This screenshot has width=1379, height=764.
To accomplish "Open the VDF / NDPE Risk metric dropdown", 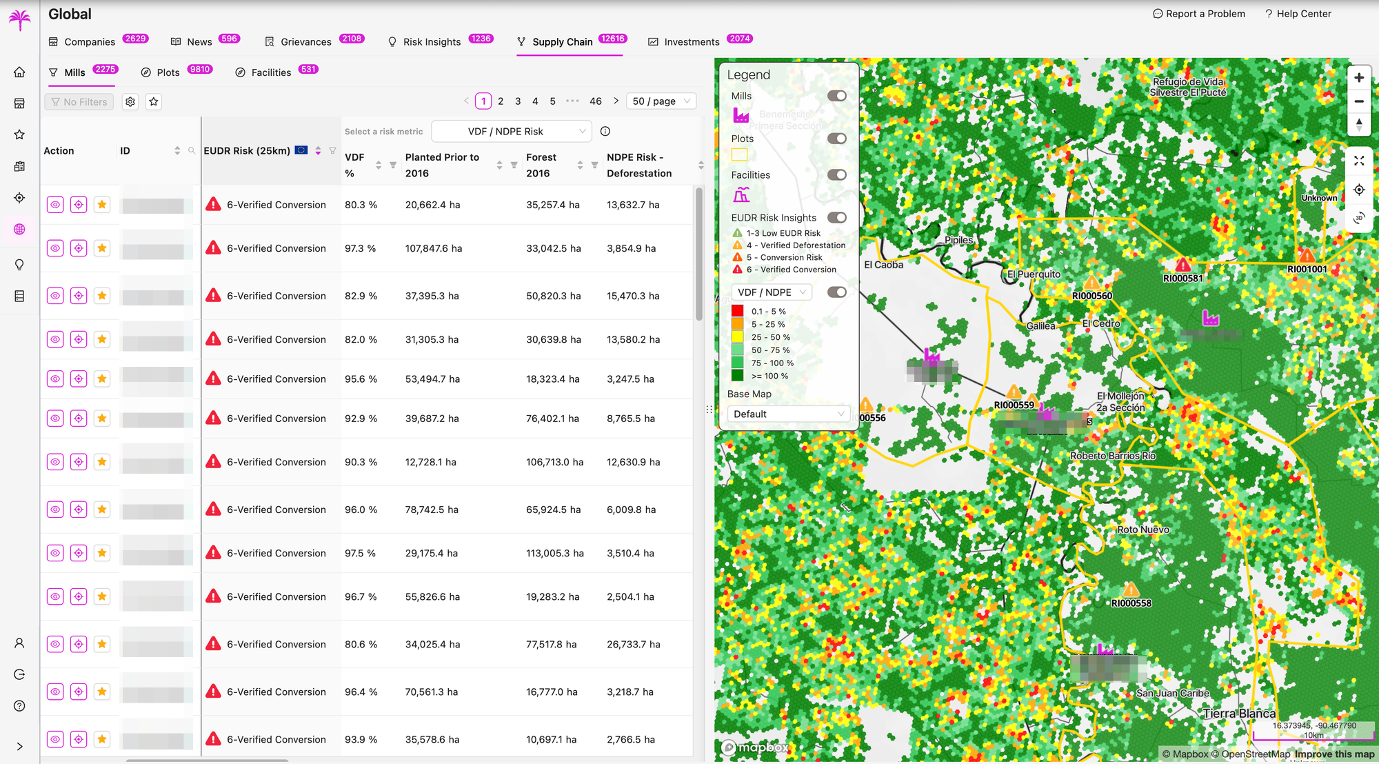I will tap(512, 131).
